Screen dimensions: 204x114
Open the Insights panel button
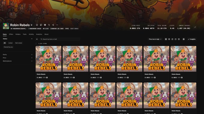pyautogui.click(x=192, y=39)
